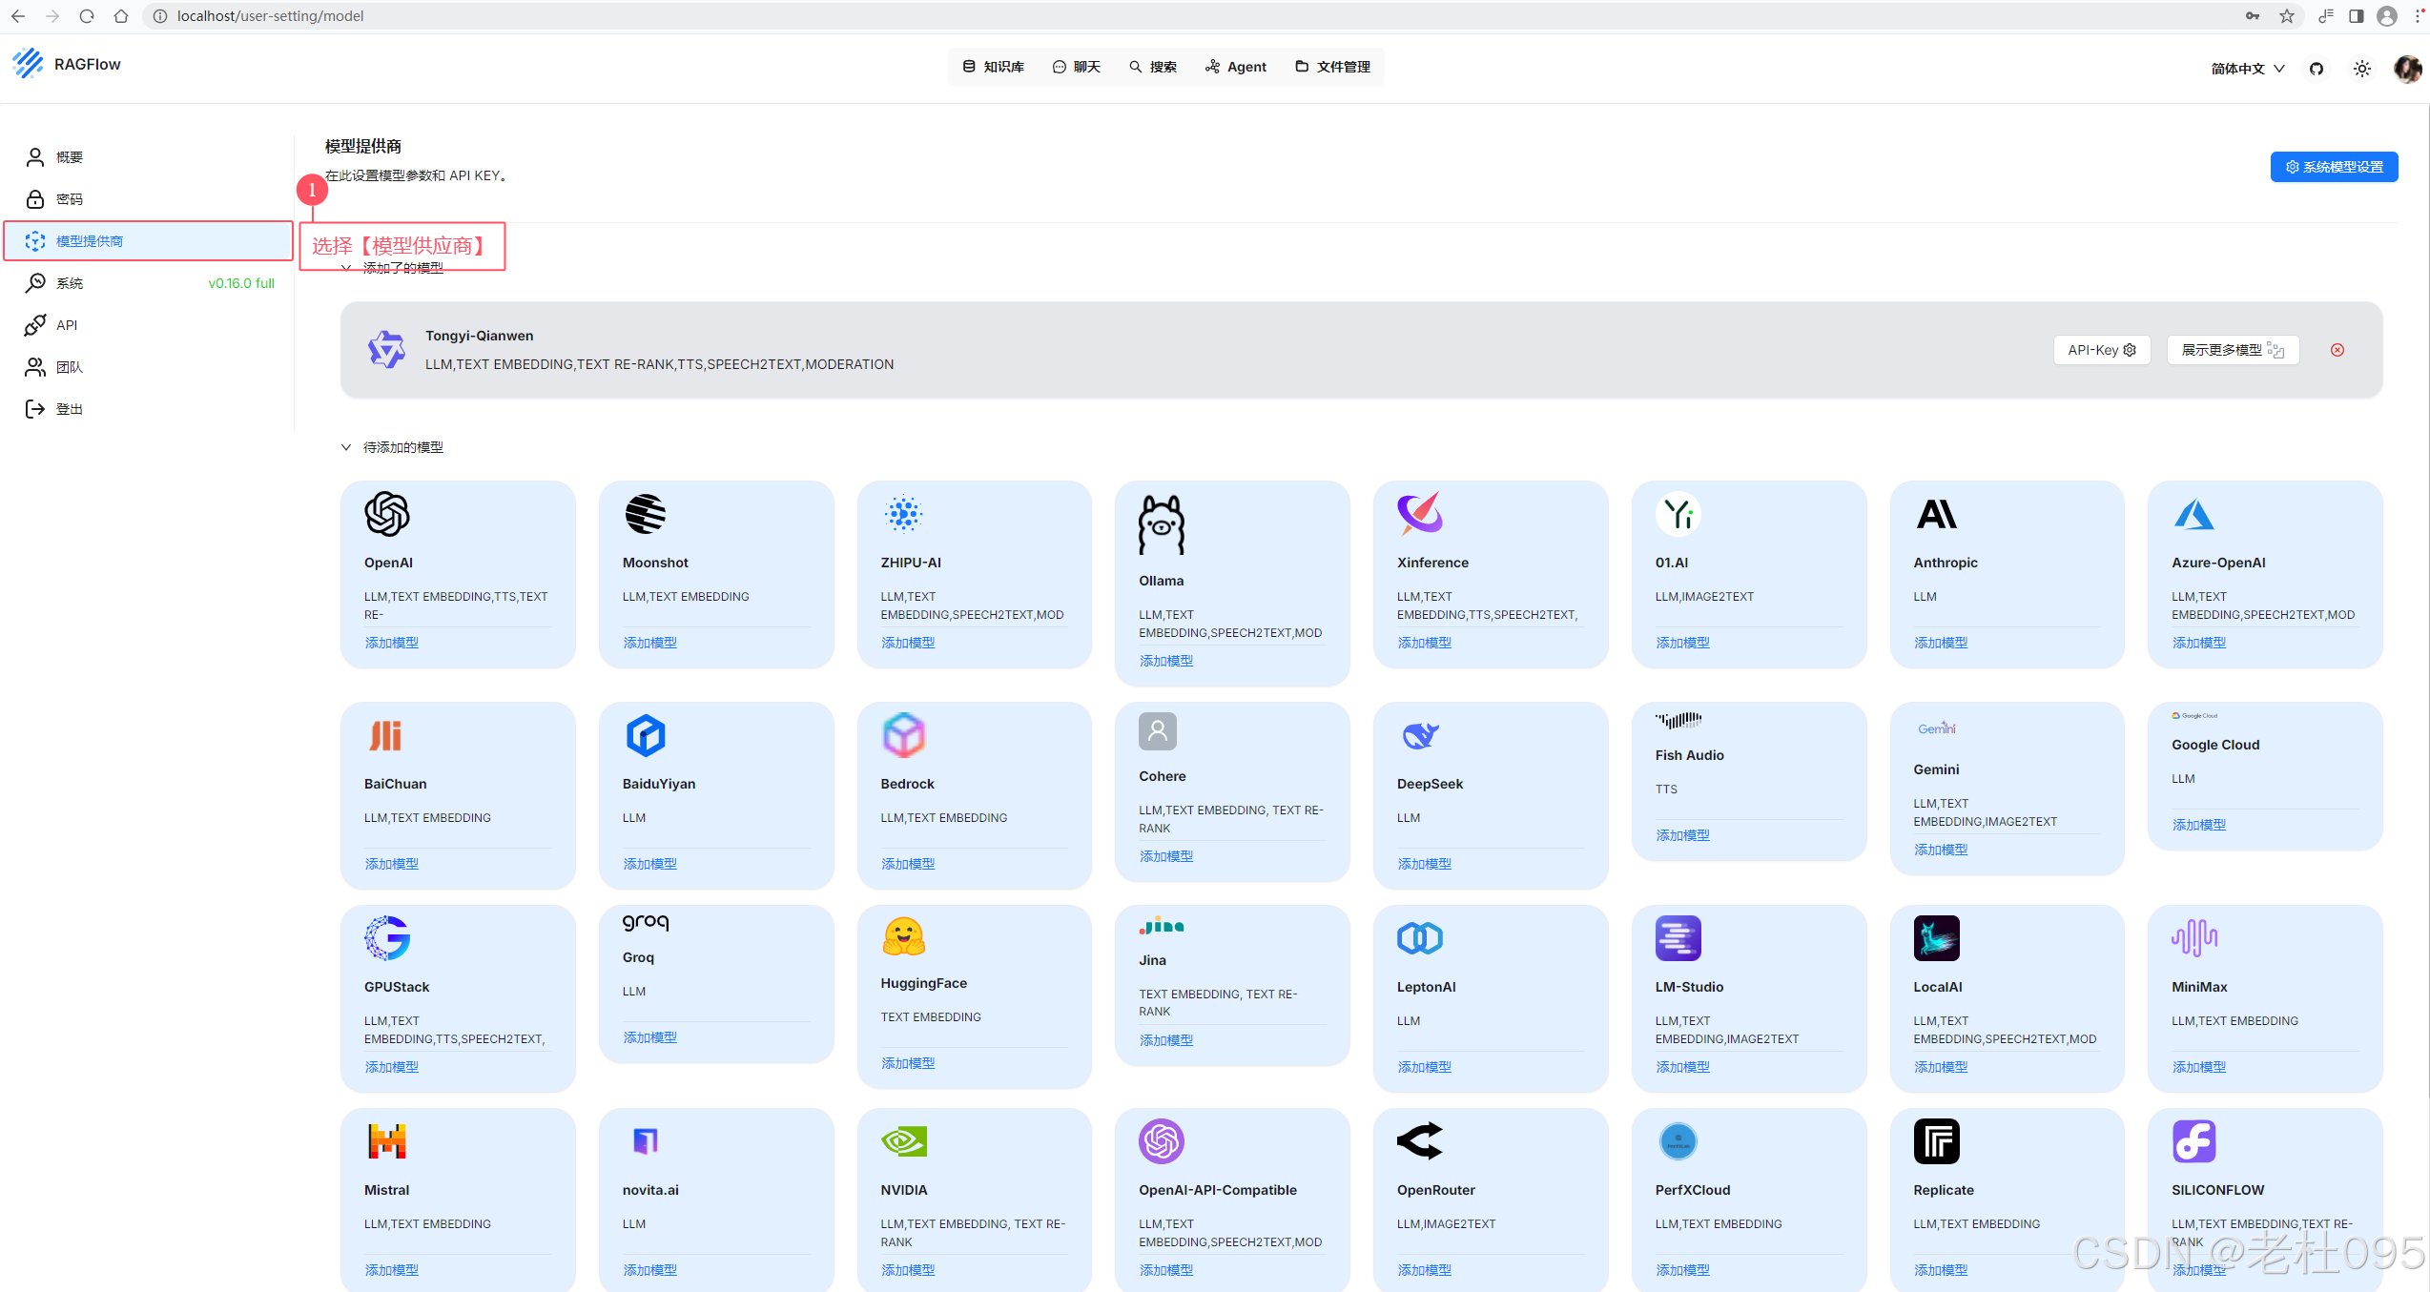
Task: Click API-Key button for Tongyi-Qianwen
Action: [2101, 350]
